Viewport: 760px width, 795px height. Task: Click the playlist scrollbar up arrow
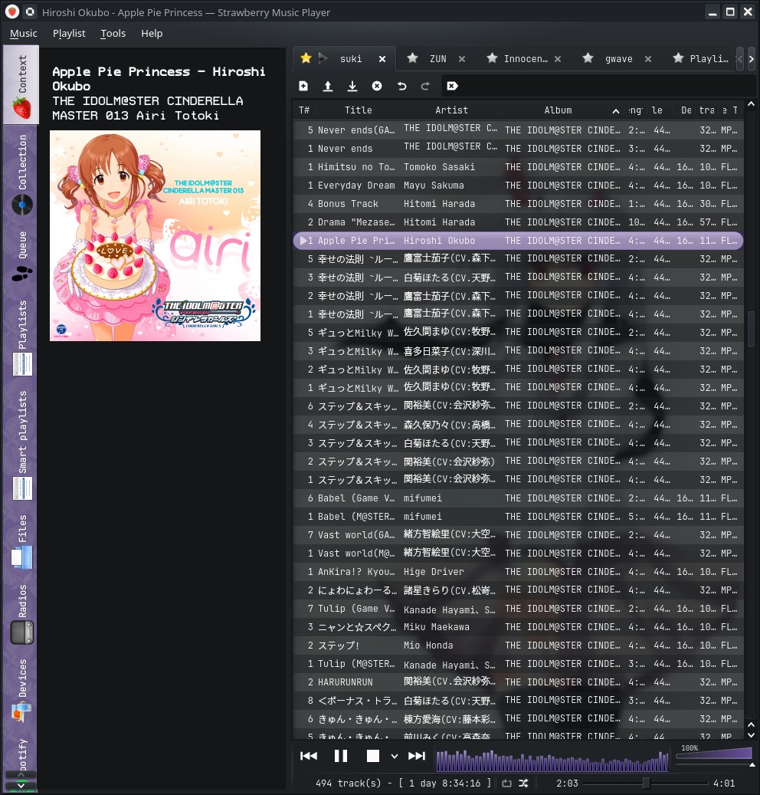click(751, 104)
